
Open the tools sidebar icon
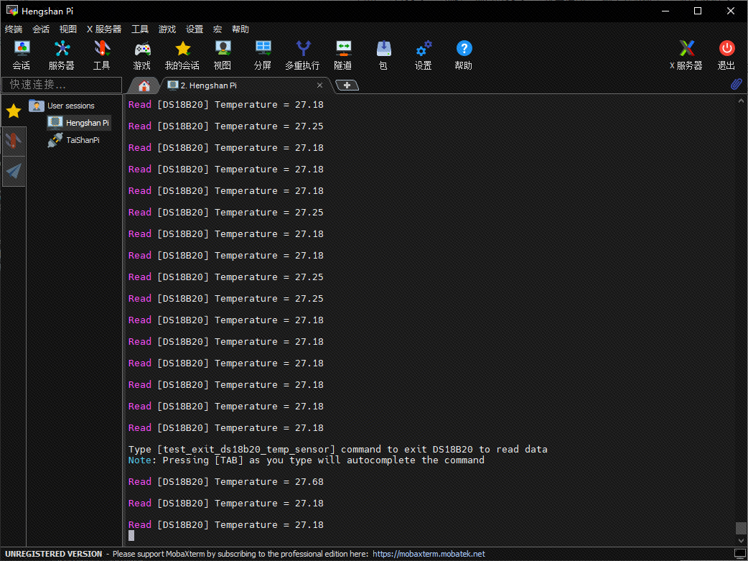point(14,141)
